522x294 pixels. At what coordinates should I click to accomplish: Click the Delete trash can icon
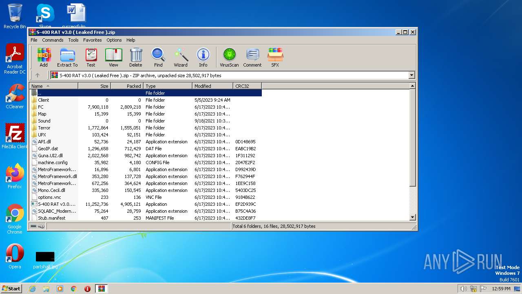(136, 58)
